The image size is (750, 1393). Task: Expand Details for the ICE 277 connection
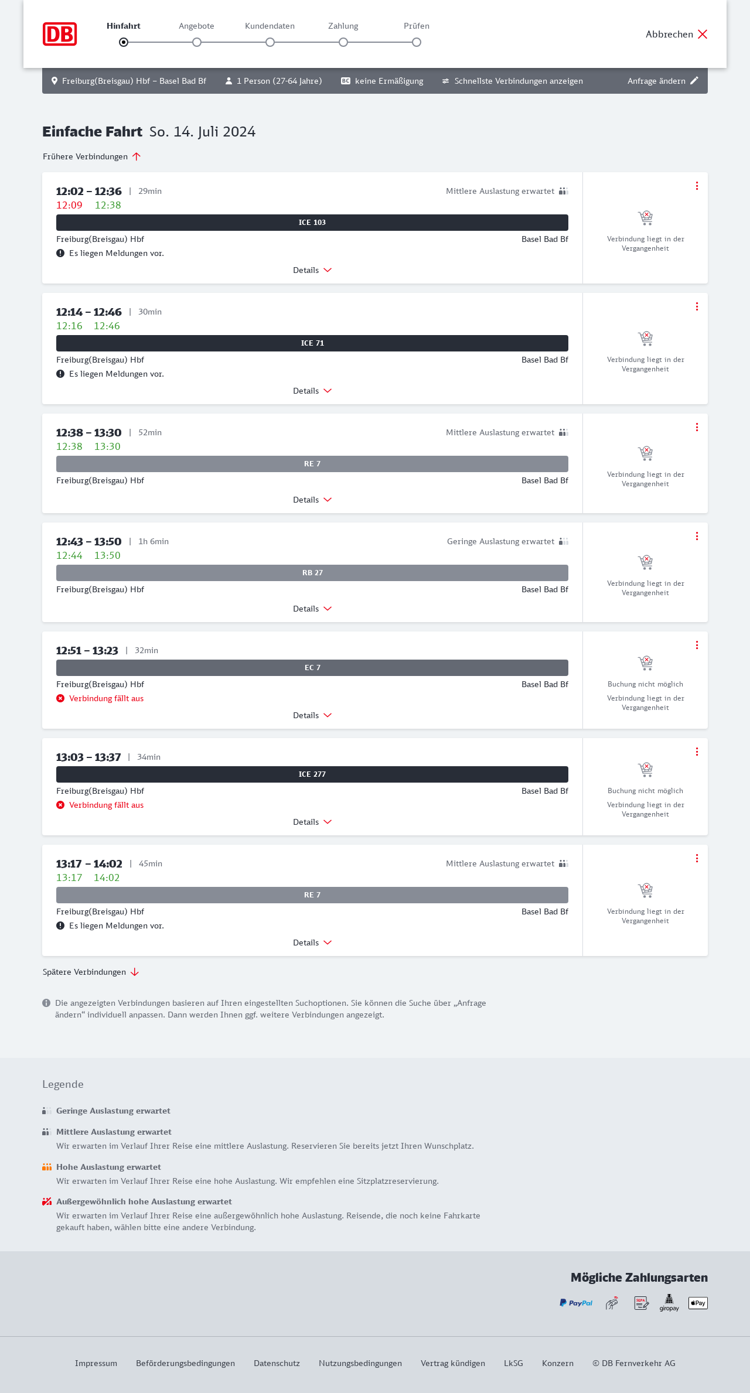[x=312, y=822]
